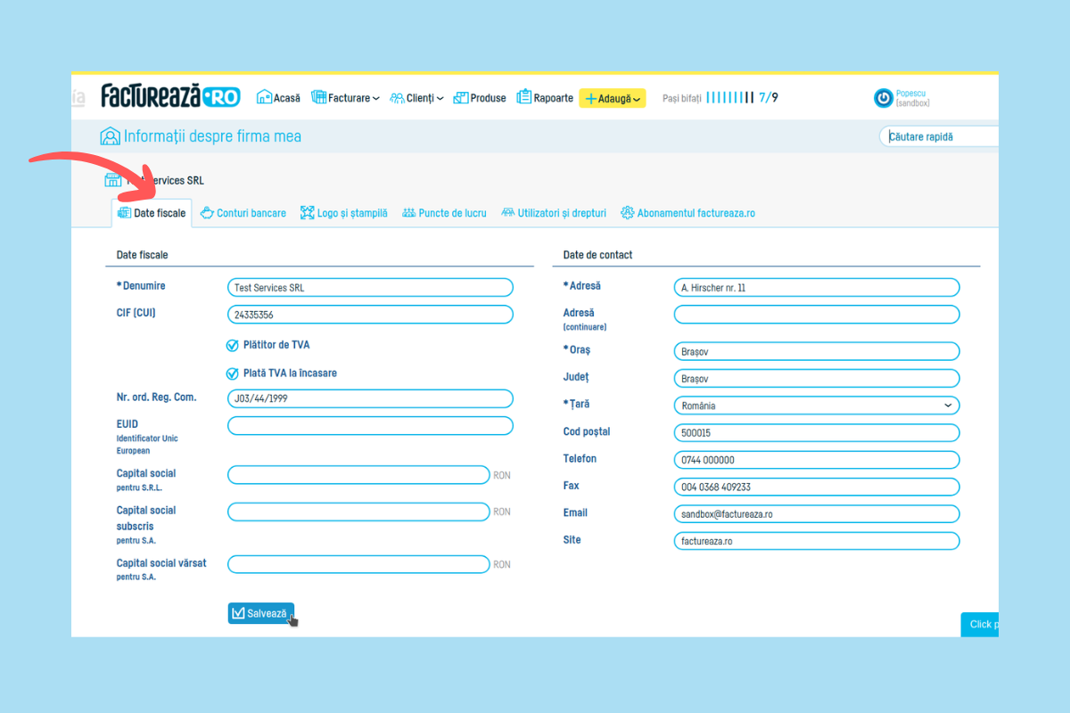The width and height of the screenshot is (1070, 713).
Task: Click the Factureaza.ro logo link
Action: (170, 96)
